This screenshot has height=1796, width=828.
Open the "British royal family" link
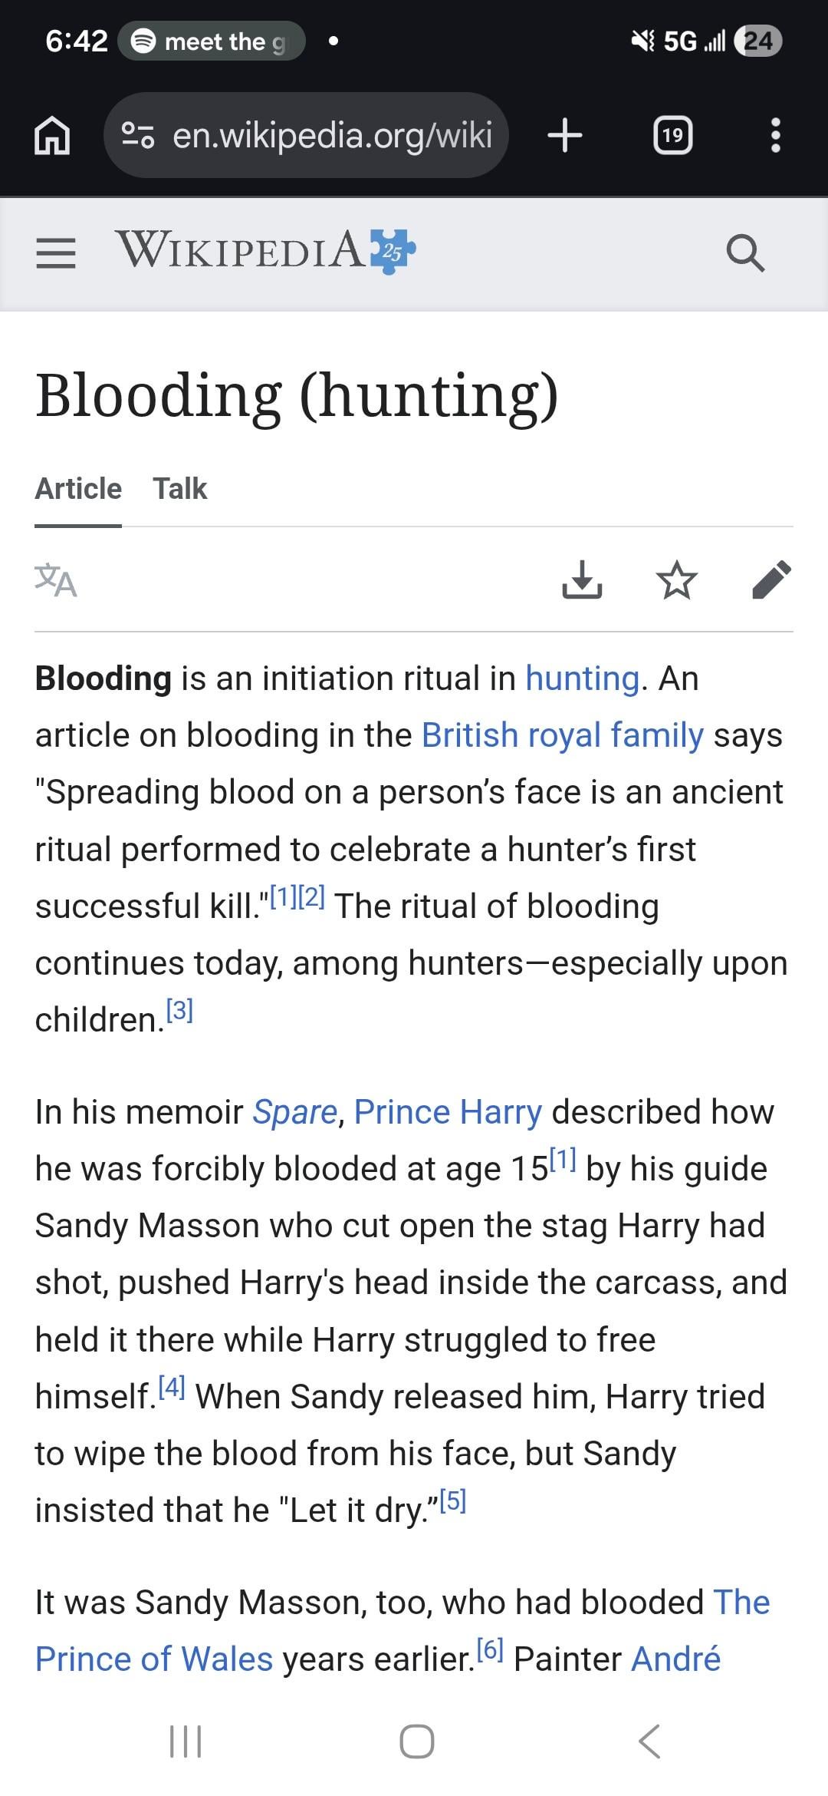pos(562,735)
